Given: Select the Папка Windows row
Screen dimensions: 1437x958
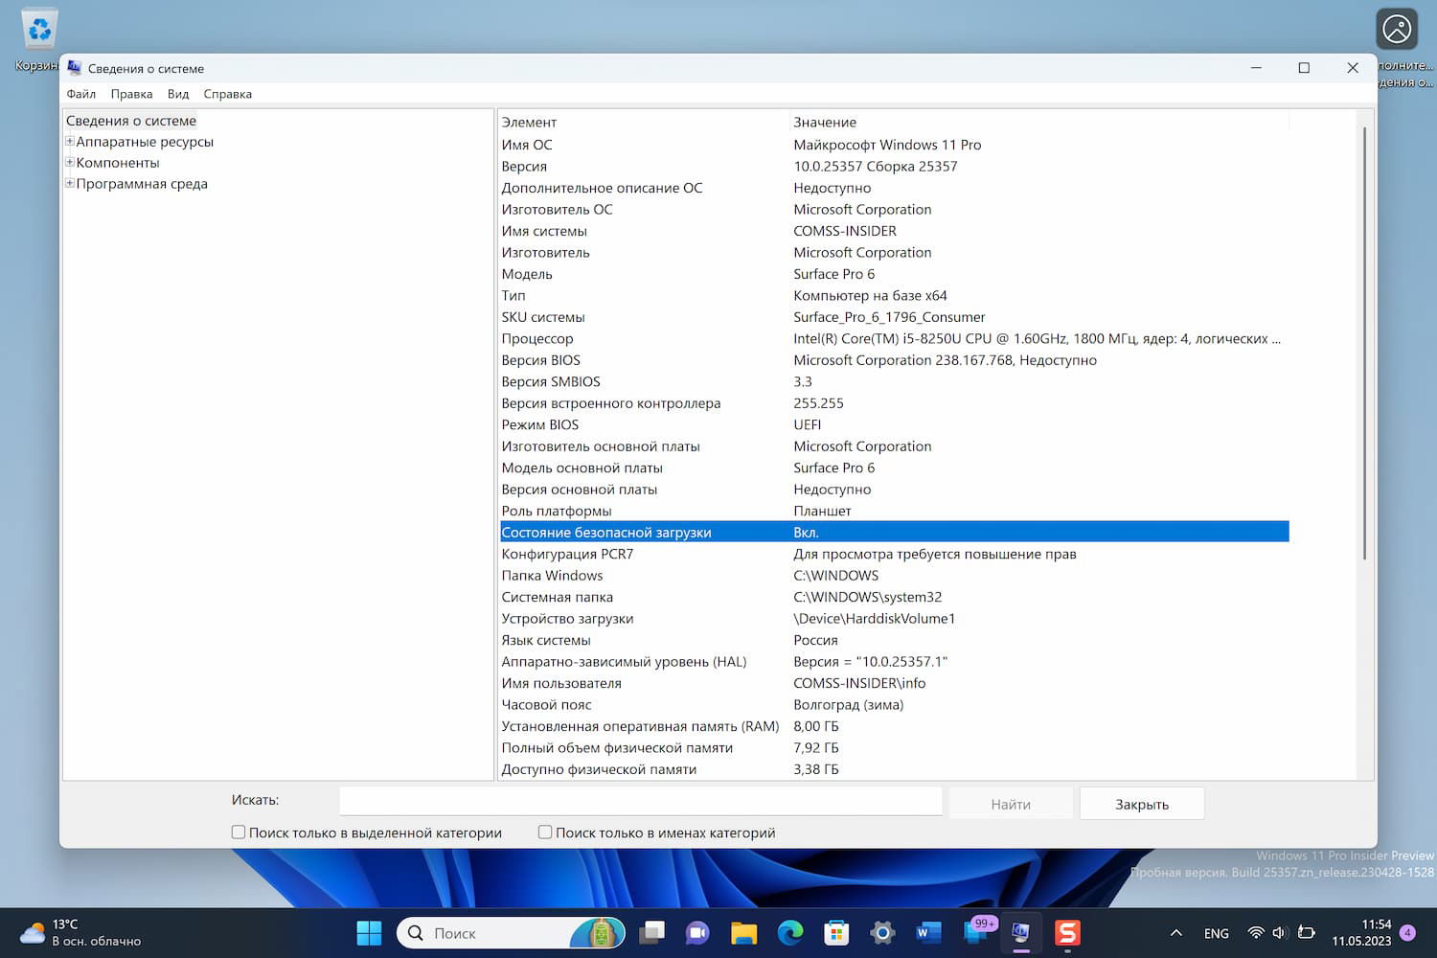Looking at the screenshot, I should (x=894, y=576).
